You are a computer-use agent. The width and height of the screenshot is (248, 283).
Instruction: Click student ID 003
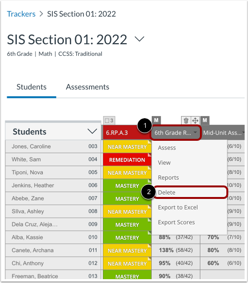click(93, 147)
